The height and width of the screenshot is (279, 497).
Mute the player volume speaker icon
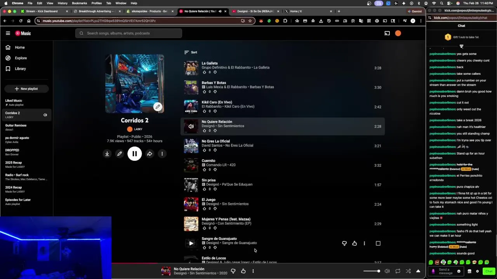click(387, 271)
